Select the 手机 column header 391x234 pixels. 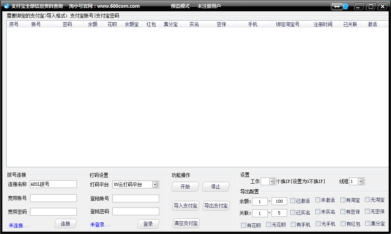[252, 24]
